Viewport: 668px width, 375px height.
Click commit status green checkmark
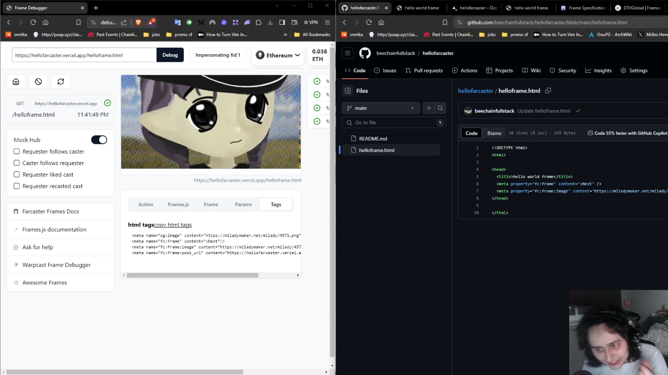click(578, 111)
